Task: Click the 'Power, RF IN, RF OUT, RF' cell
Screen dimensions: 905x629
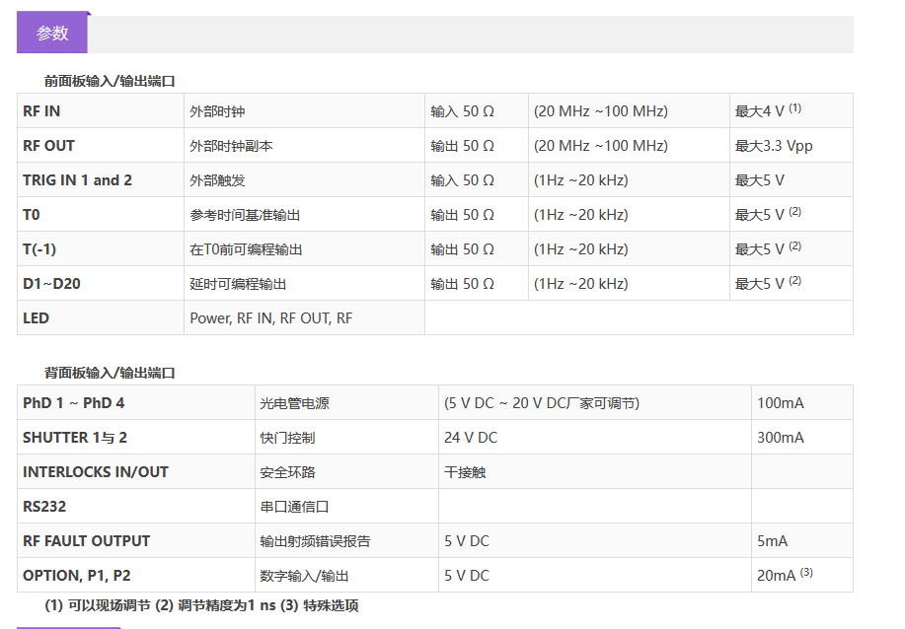Action: click(x=270, y=318)
